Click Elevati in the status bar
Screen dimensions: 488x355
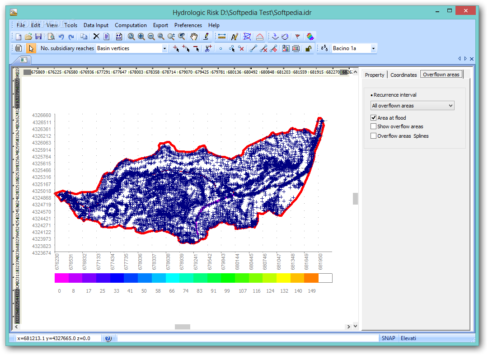click(x=408, y=338)
